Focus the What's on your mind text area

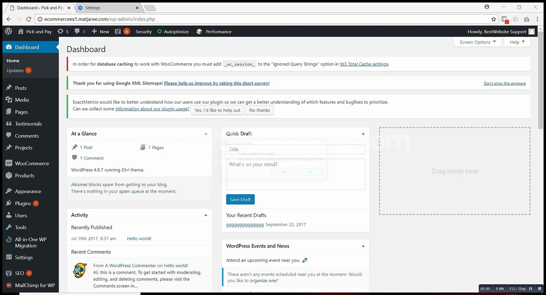tap(295, 175)
